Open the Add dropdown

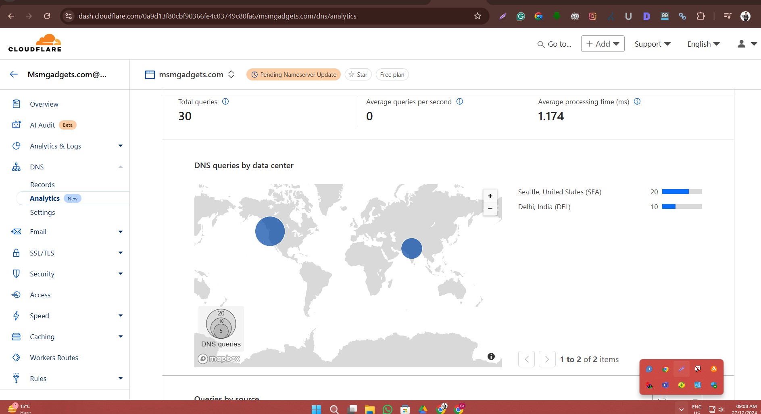click(603, 44)
